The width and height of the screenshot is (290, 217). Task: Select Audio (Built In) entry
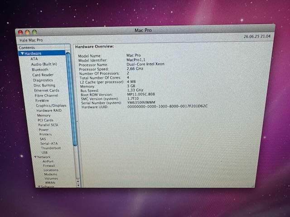click(x=44, y=64)
